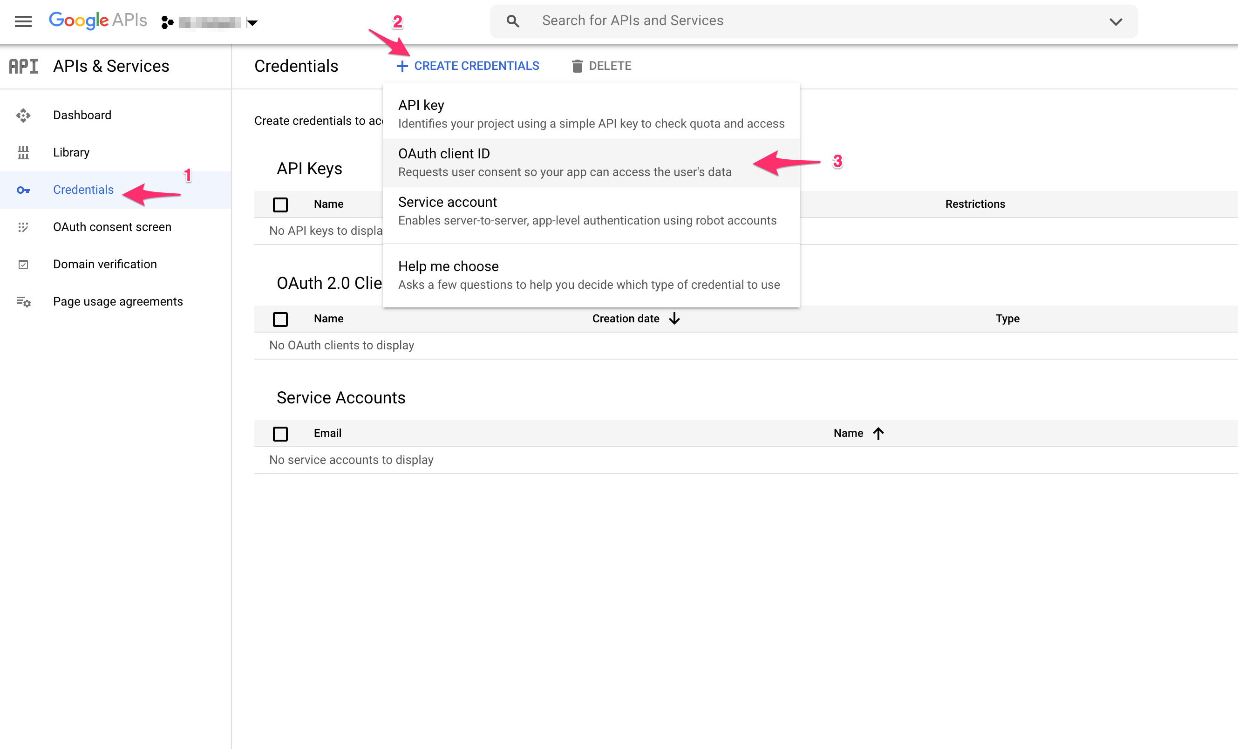The image size is (1238, 749).
Task: Click the Restrictions column header
Action: (975, 204)
